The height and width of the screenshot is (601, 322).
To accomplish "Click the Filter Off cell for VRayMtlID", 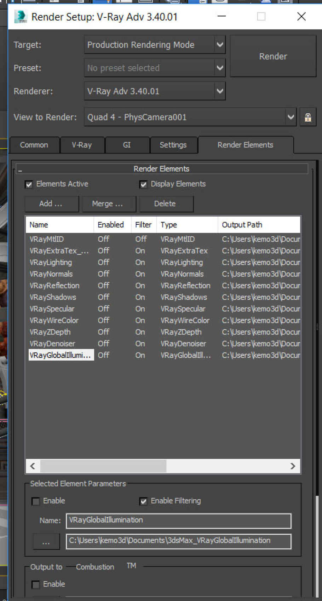I will click(x=141, y=239).
